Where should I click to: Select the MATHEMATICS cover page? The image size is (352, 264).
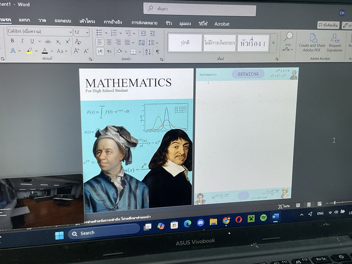click(136, 140)
